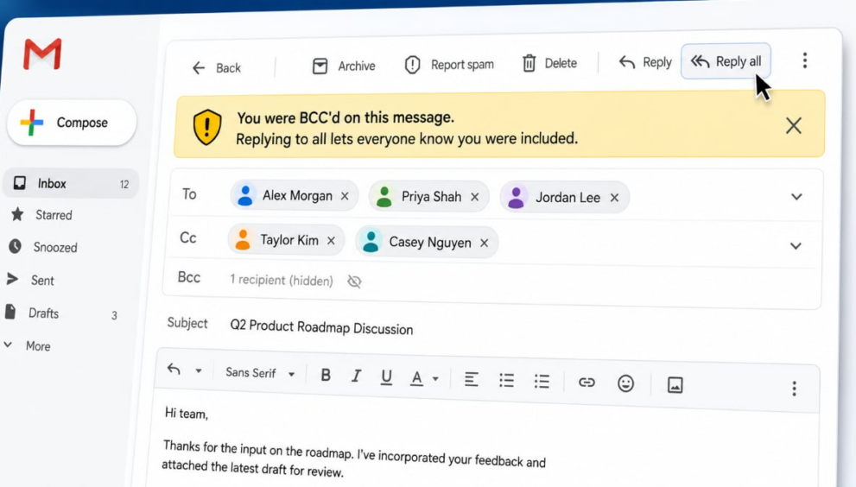Insert an emoji
Screen dimensions: 856x487
tap(625, 383)
